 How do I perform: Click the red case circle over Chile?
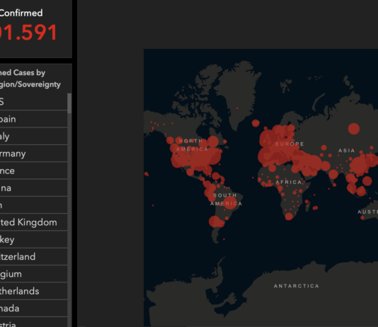point(214,222)
